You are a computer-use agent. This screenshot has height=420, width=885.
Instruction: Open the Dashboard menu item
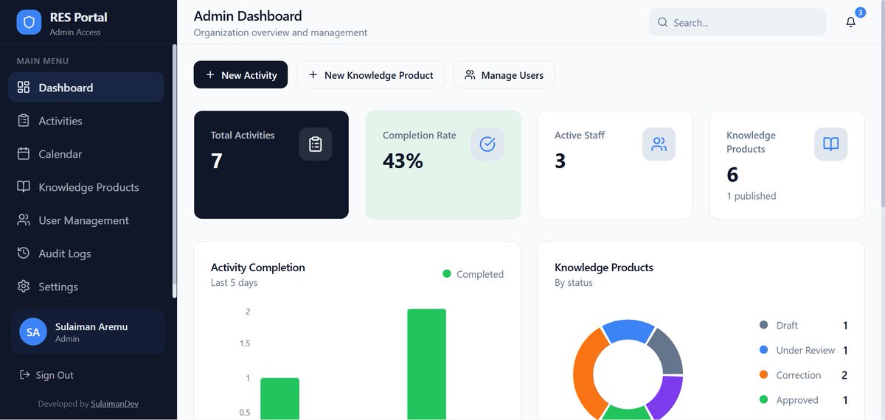[x=86, y=87]
